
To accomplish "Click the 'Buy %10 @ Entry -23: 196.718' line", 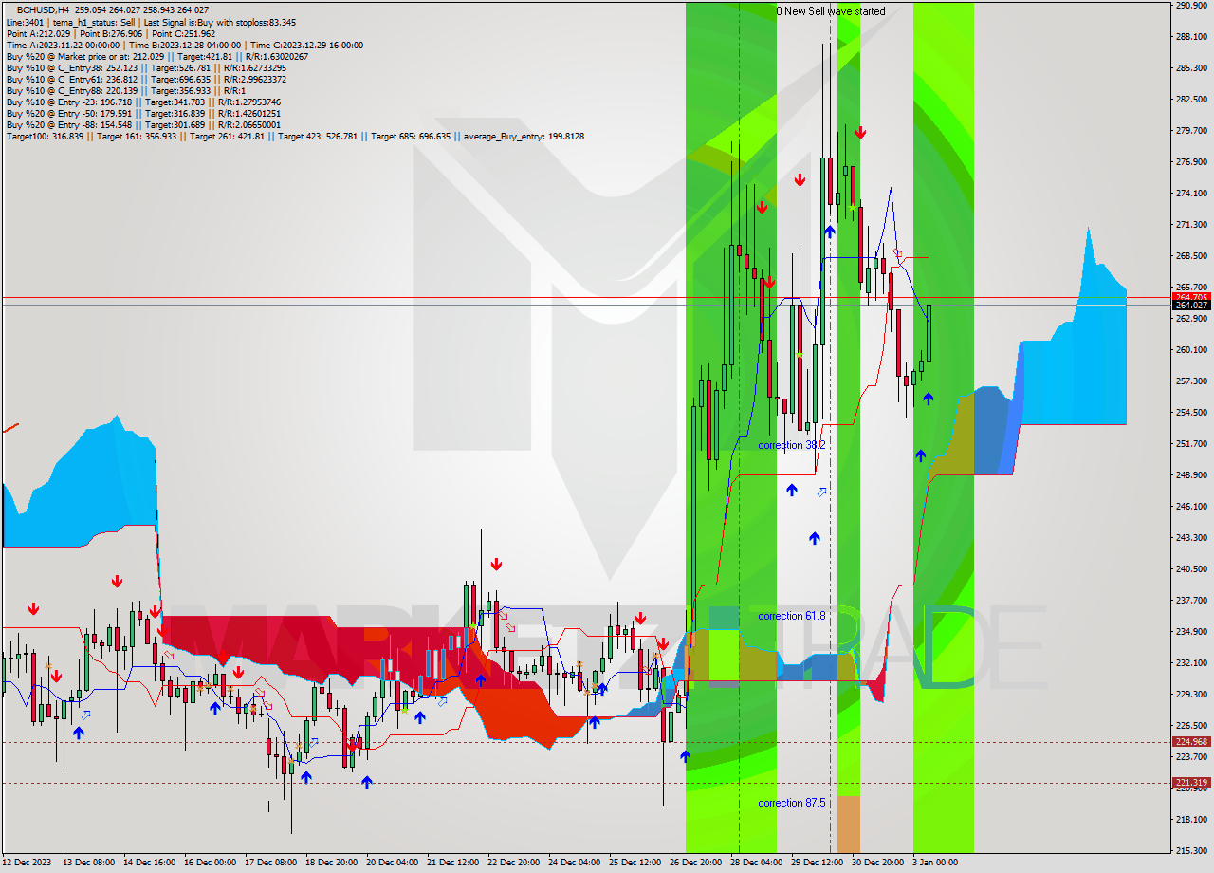I will point(143,102).
